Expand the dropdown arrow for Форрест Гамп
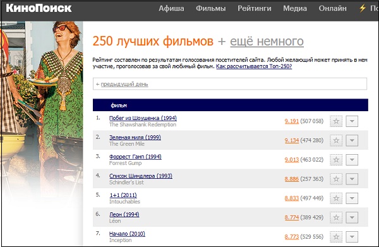The width and height of the screenshot is (379, 247). coord(352,160)
